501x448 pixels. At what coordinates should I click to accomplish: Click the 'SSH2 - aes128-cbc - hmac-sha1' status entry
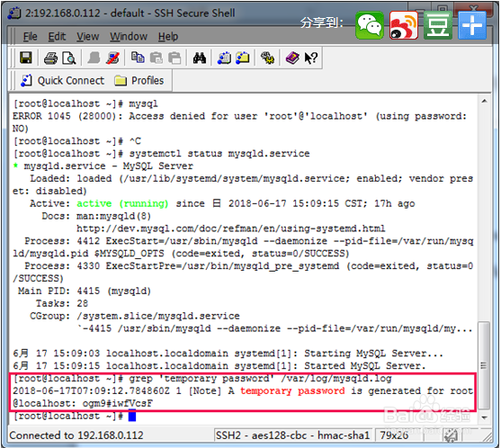click(x=292, y=435)
